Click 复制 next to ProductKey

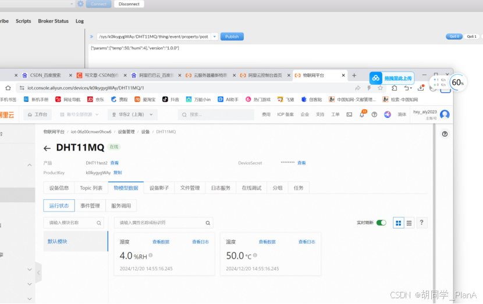(118, 173)
